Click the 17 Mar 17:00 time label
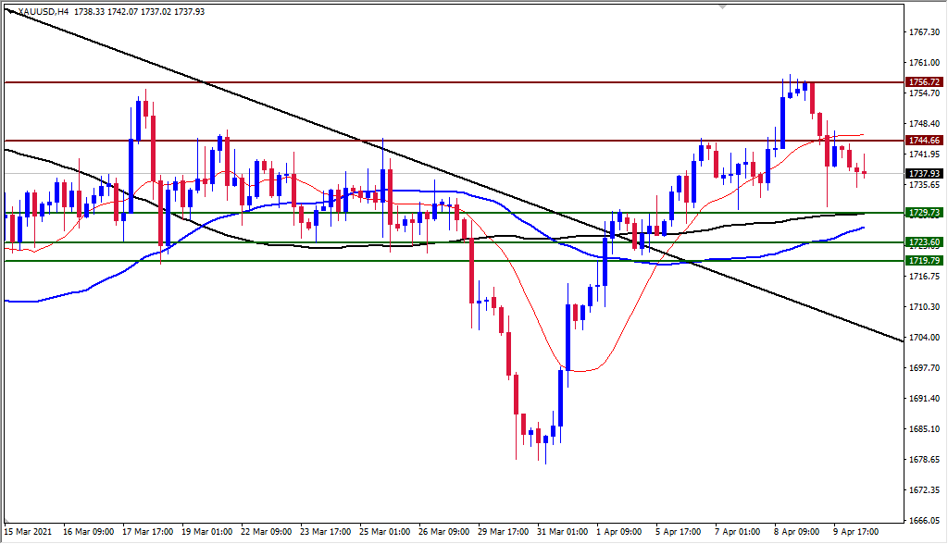 pyautogui.click(x=147, y=532)
